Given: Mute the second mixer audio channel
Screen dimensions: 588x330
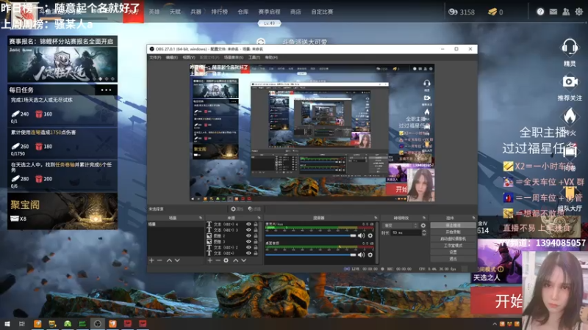Looking at the screenshot, I should (361, 254).
